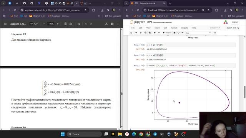246x138 pixels.
Task: Open the Jupyter Cell menu
Action: point(165,28)
